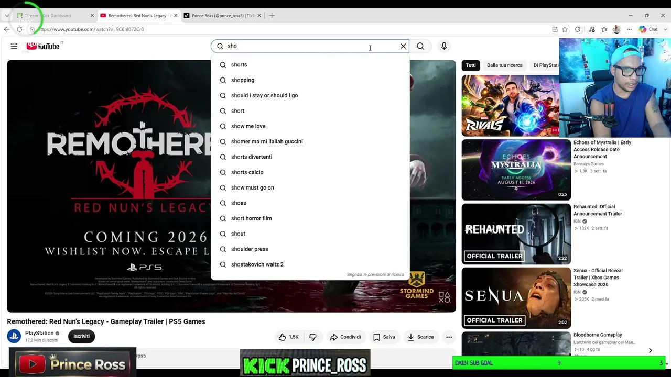Open "Echoes of Mystralia" video title
Screen dimensions: 671x377
602,149
